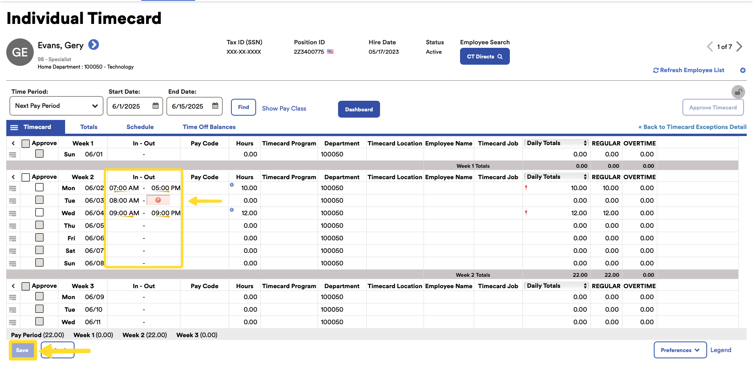
Task: Click the 08:00 AM in-punch on Tue 06/03
Action: [124, 201]
